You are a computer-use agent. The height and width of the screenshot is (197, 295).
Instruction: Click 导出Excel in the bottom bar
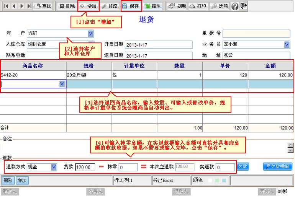coord(163,180)
